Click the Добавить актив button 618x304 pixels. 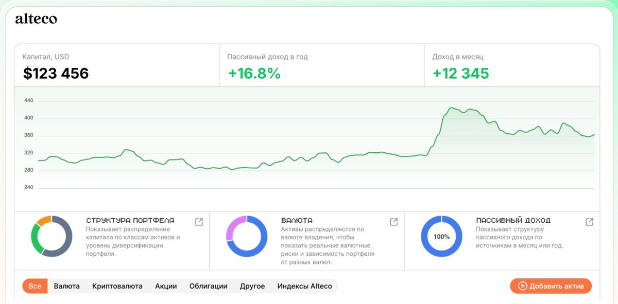click(551, 286)
